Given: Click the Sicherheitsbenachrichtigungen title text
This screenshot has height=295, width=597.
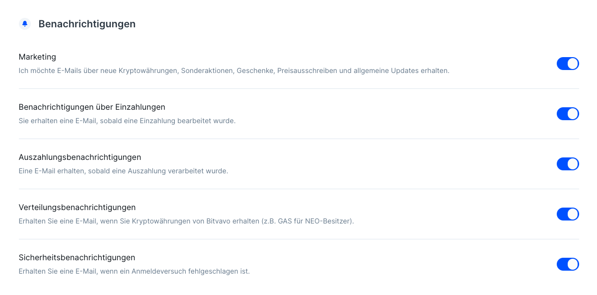Looking at the screenshot, I should (x=77, y=258).
